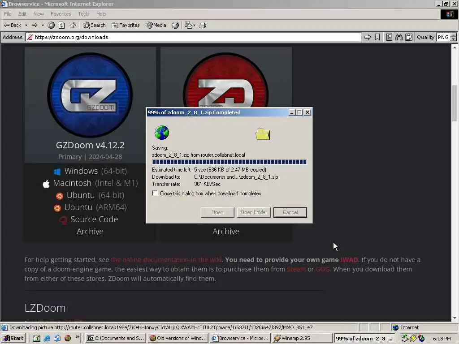Open the Media pane from toolbar
Screen dimensions: 459x344
tap(156, 25)
